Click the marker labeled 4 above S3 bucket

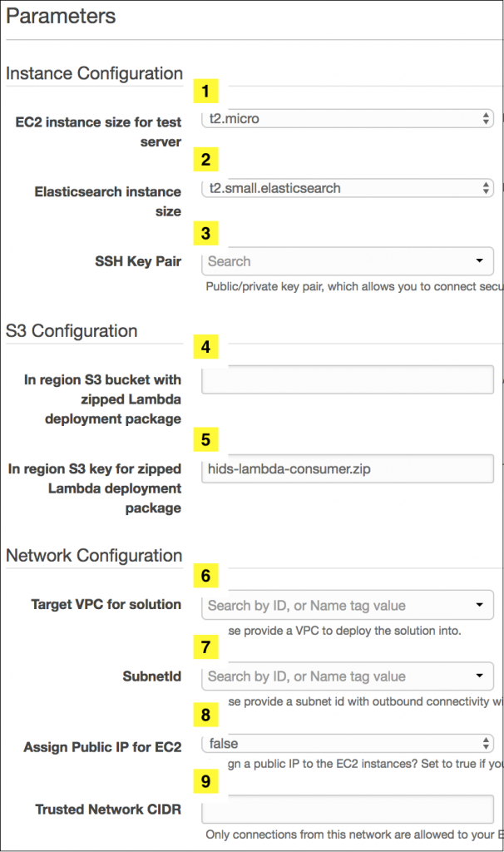tap(205, 347)
